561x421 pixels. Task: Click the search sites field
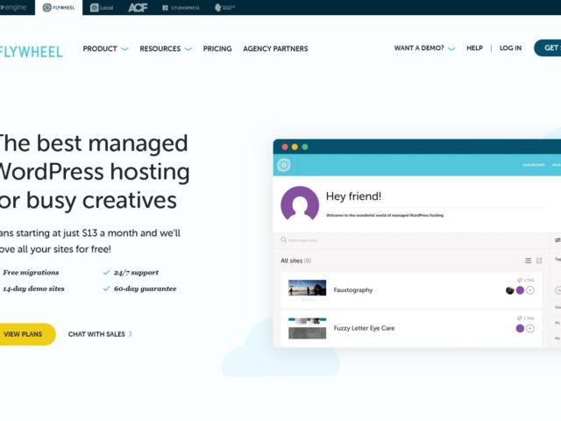(411, 239)
